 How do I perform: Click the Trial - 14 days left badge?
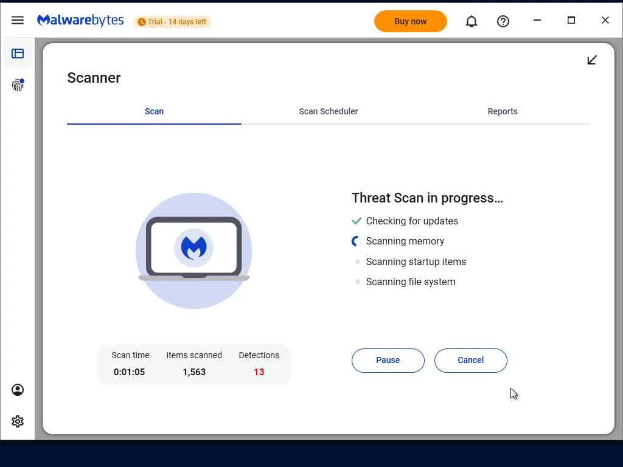[x=172, y=22]
